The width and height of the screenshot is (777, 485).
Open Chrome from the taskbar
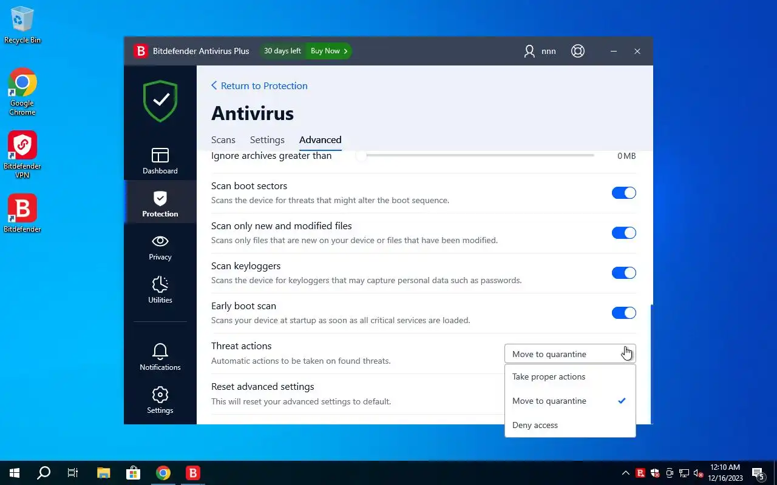pos(163,473)
